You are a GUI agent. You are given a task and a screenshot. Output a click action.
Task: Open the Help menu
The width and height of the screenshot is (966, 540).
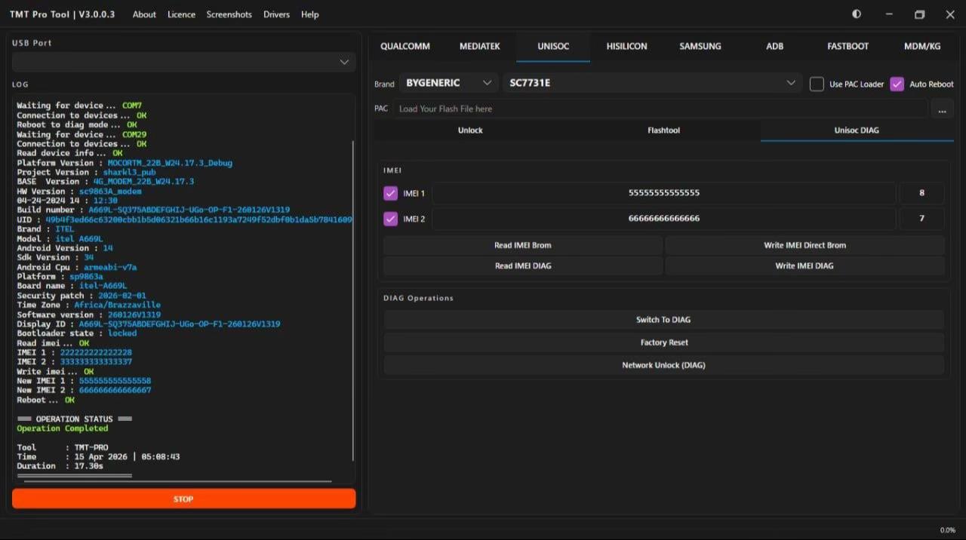309,14
